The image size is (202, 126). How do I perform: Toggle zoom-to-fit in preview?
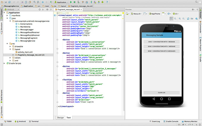[171, 18]
